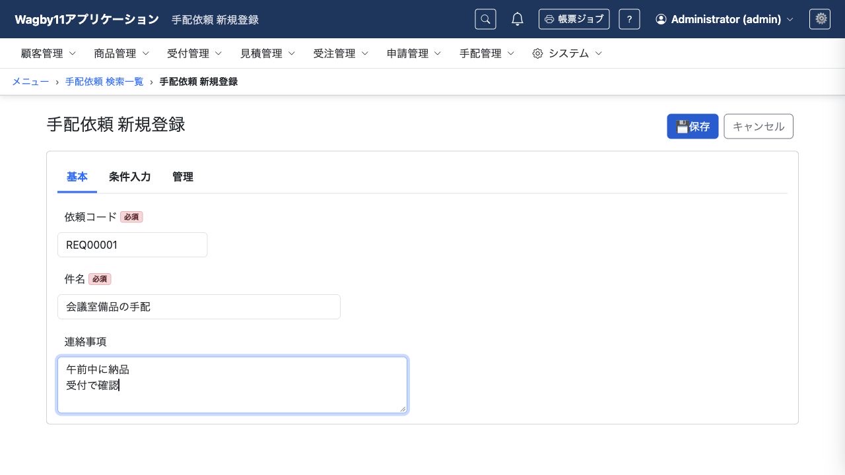Open the Administrator (admin) user menu
Viewport: 845px width, 475px height.
pos(724,19)
